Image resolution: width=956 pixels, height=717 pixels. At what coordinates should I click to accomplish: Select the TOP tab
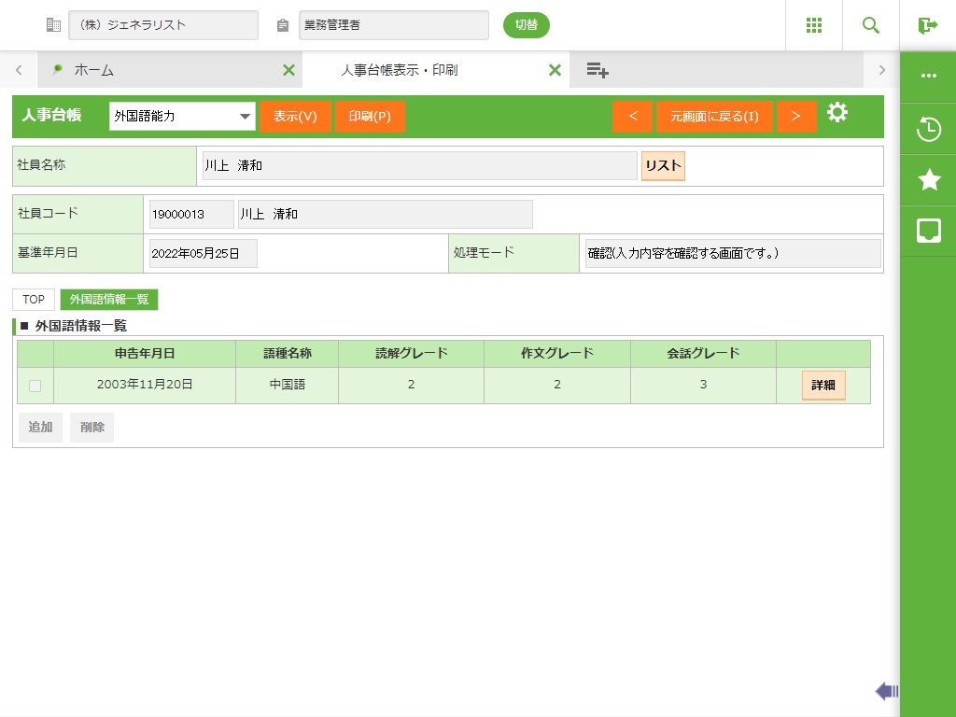(34, 300)
